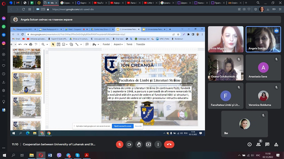This screenshot has width=284, height=159.
Task: Open WhatsApp in Opera sidebar
Action: [3, 27]
